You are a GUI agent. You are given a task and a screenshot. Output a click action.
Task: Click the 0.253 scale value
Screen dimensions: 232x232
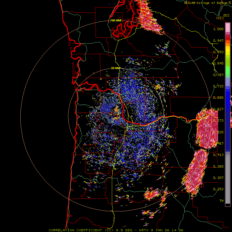pos(218,189)
